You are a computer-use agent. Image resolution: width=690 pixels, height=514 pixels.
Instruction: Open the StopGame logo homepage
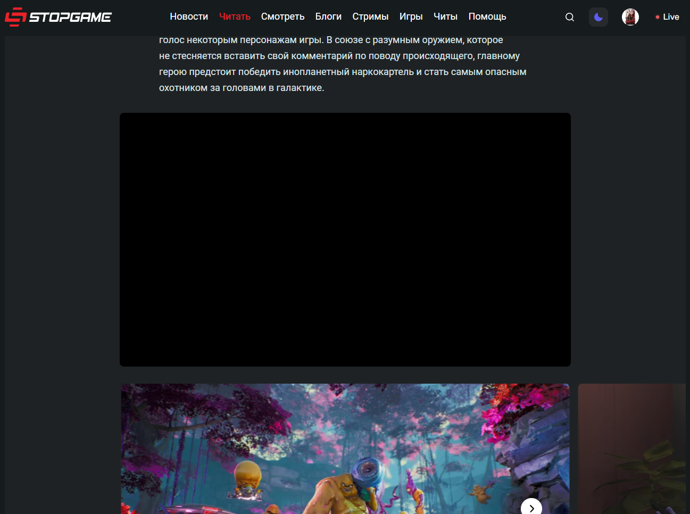point(58,17)
